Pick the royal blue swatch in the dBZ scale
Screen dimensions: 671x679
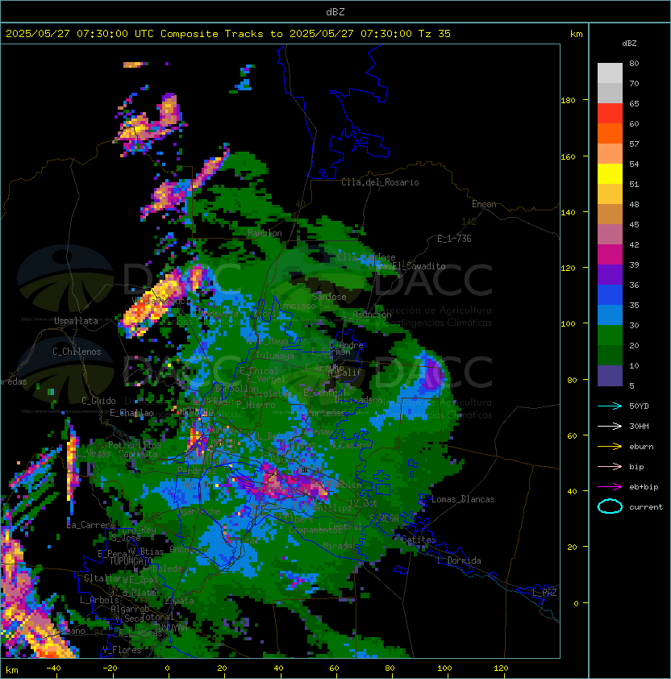[610, 295]
